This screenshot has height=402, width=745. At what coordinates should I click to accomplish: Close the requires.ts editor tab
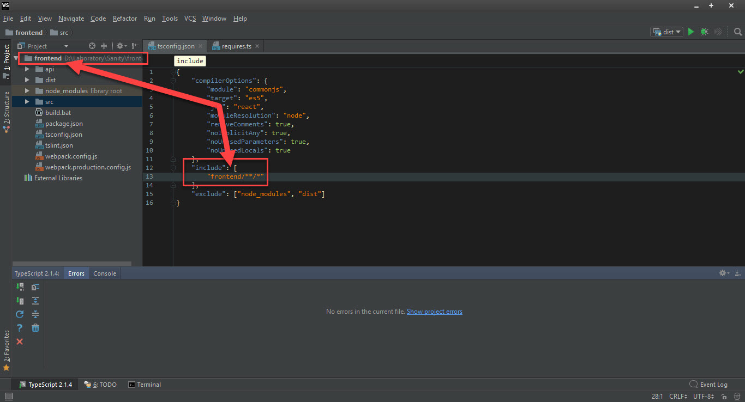[x=257, y=46]
